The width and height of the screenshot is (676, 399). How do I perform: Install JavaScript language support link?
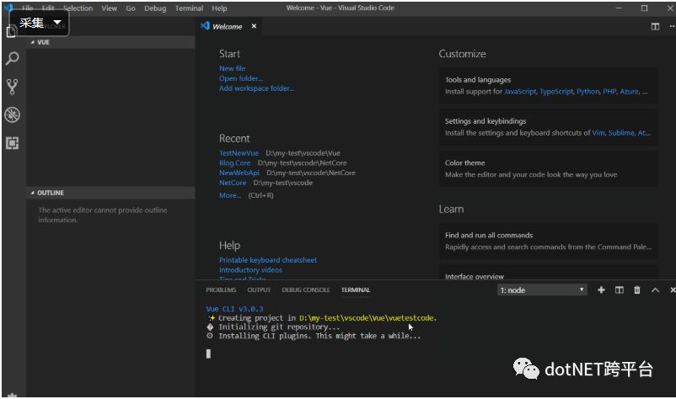click(520, 91)
